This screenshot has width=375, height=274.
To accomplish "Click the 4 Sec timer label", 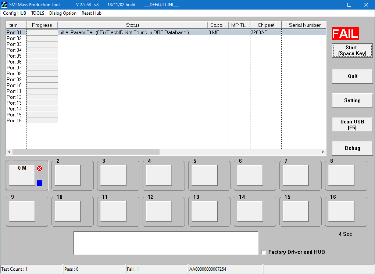I will 345,234.
